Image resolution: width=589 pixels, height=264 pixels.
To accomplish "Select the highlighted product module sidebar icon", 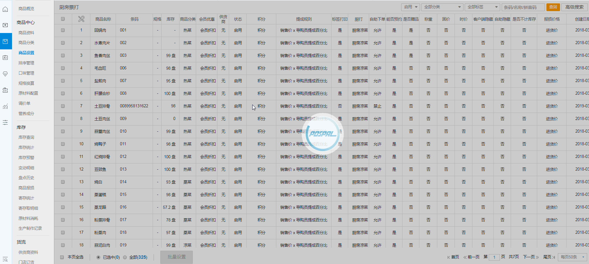I will [6, 41].
